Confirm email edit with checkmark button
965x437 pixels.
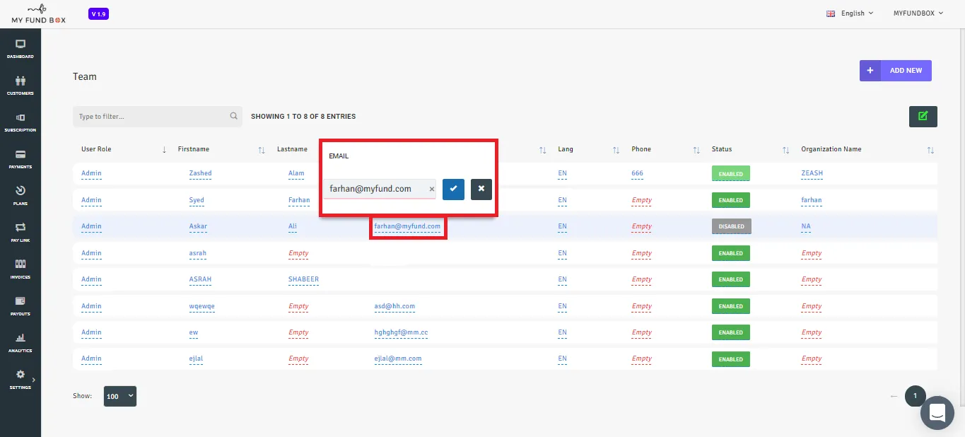(453, 189)
